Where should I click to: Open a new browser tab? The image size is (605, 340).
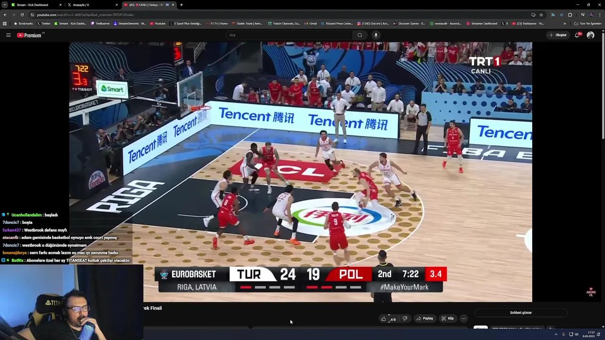click(181, 5)
